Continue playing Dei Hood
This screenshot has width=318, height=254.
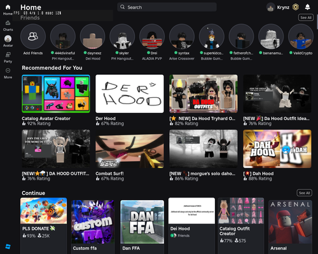pyautogui.click(x=191, y=211)
